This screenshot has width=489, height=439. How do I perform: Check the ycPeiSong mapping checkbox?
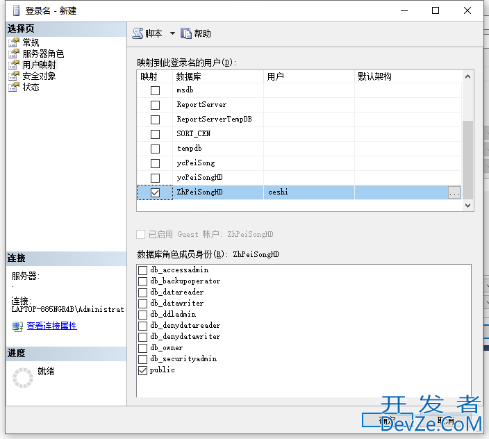[155, 163]
